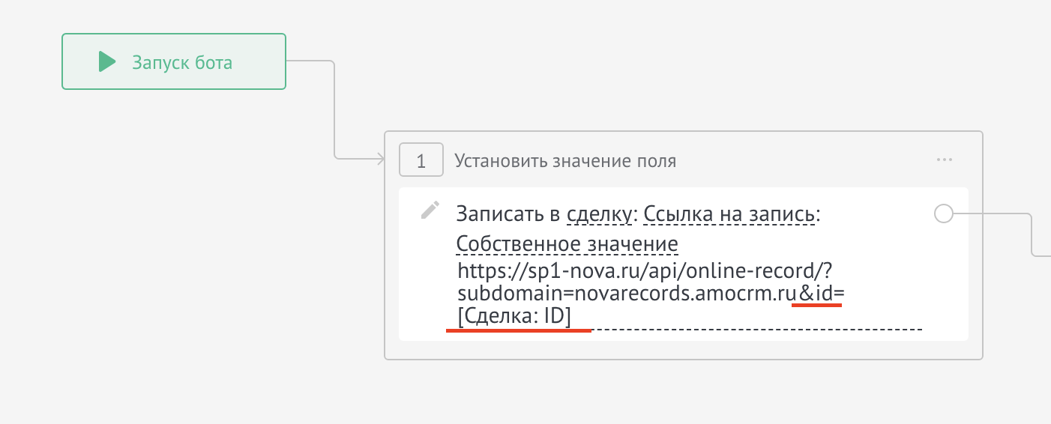Click the underlined '&id=' part of the URL
Image resolution: width=1051 pixels, height=424 pixels.
[821, 293]
